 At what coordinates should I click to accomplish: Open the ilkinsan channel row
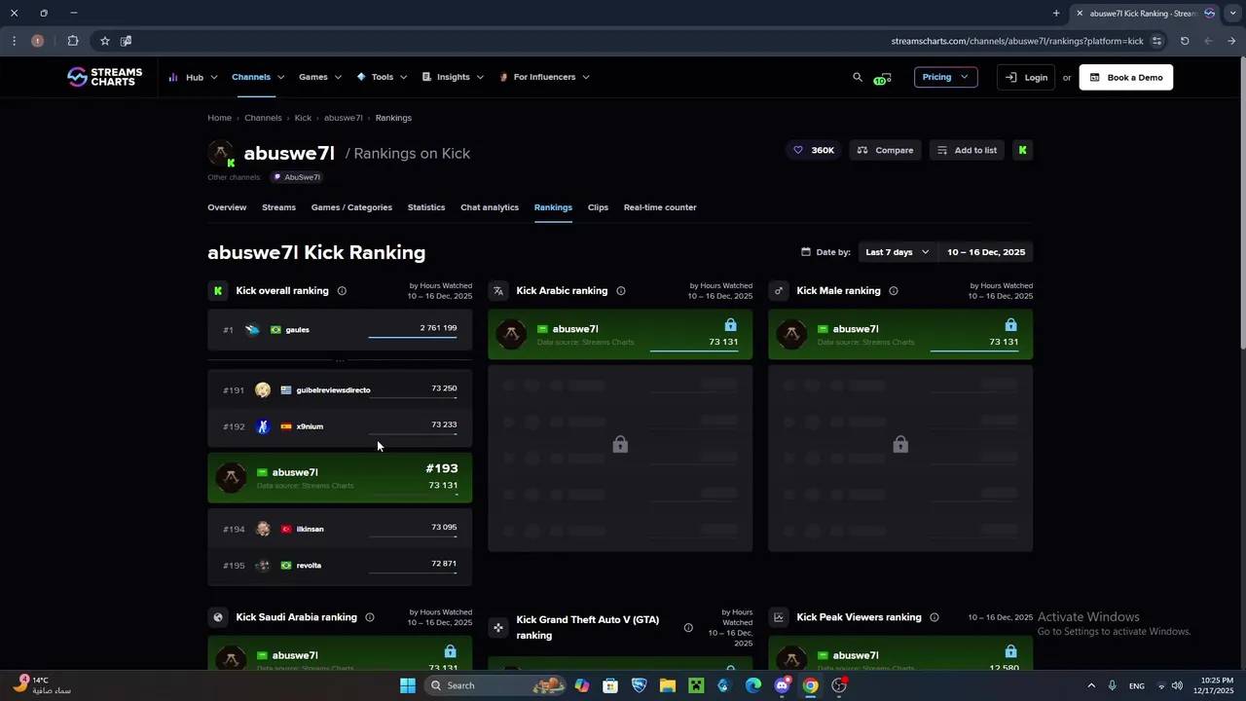tap(340, 529)
